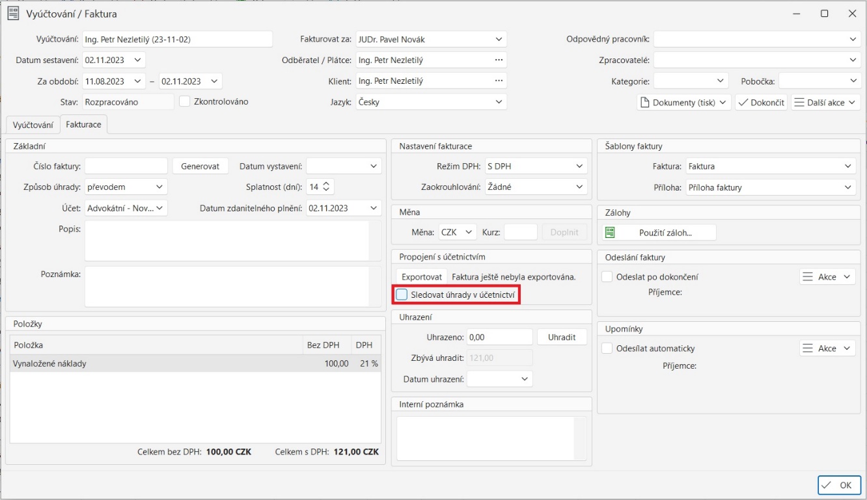The width and height of the screenshot is (867, 500).
Task: Open the Jazyk language dropdown
Action: 498,101
